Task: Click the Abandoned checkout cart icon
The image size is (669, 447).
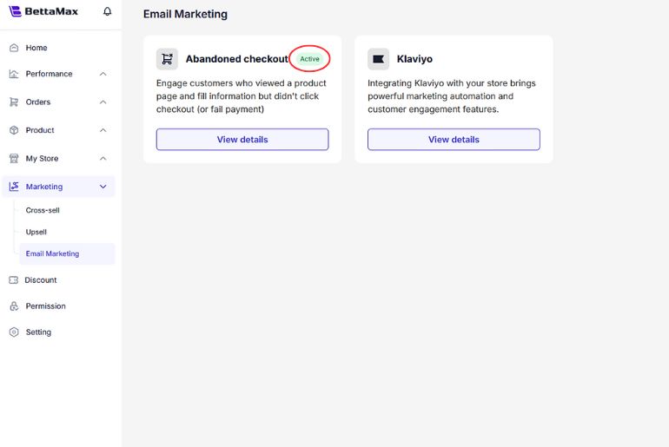Action: [167, 59]
